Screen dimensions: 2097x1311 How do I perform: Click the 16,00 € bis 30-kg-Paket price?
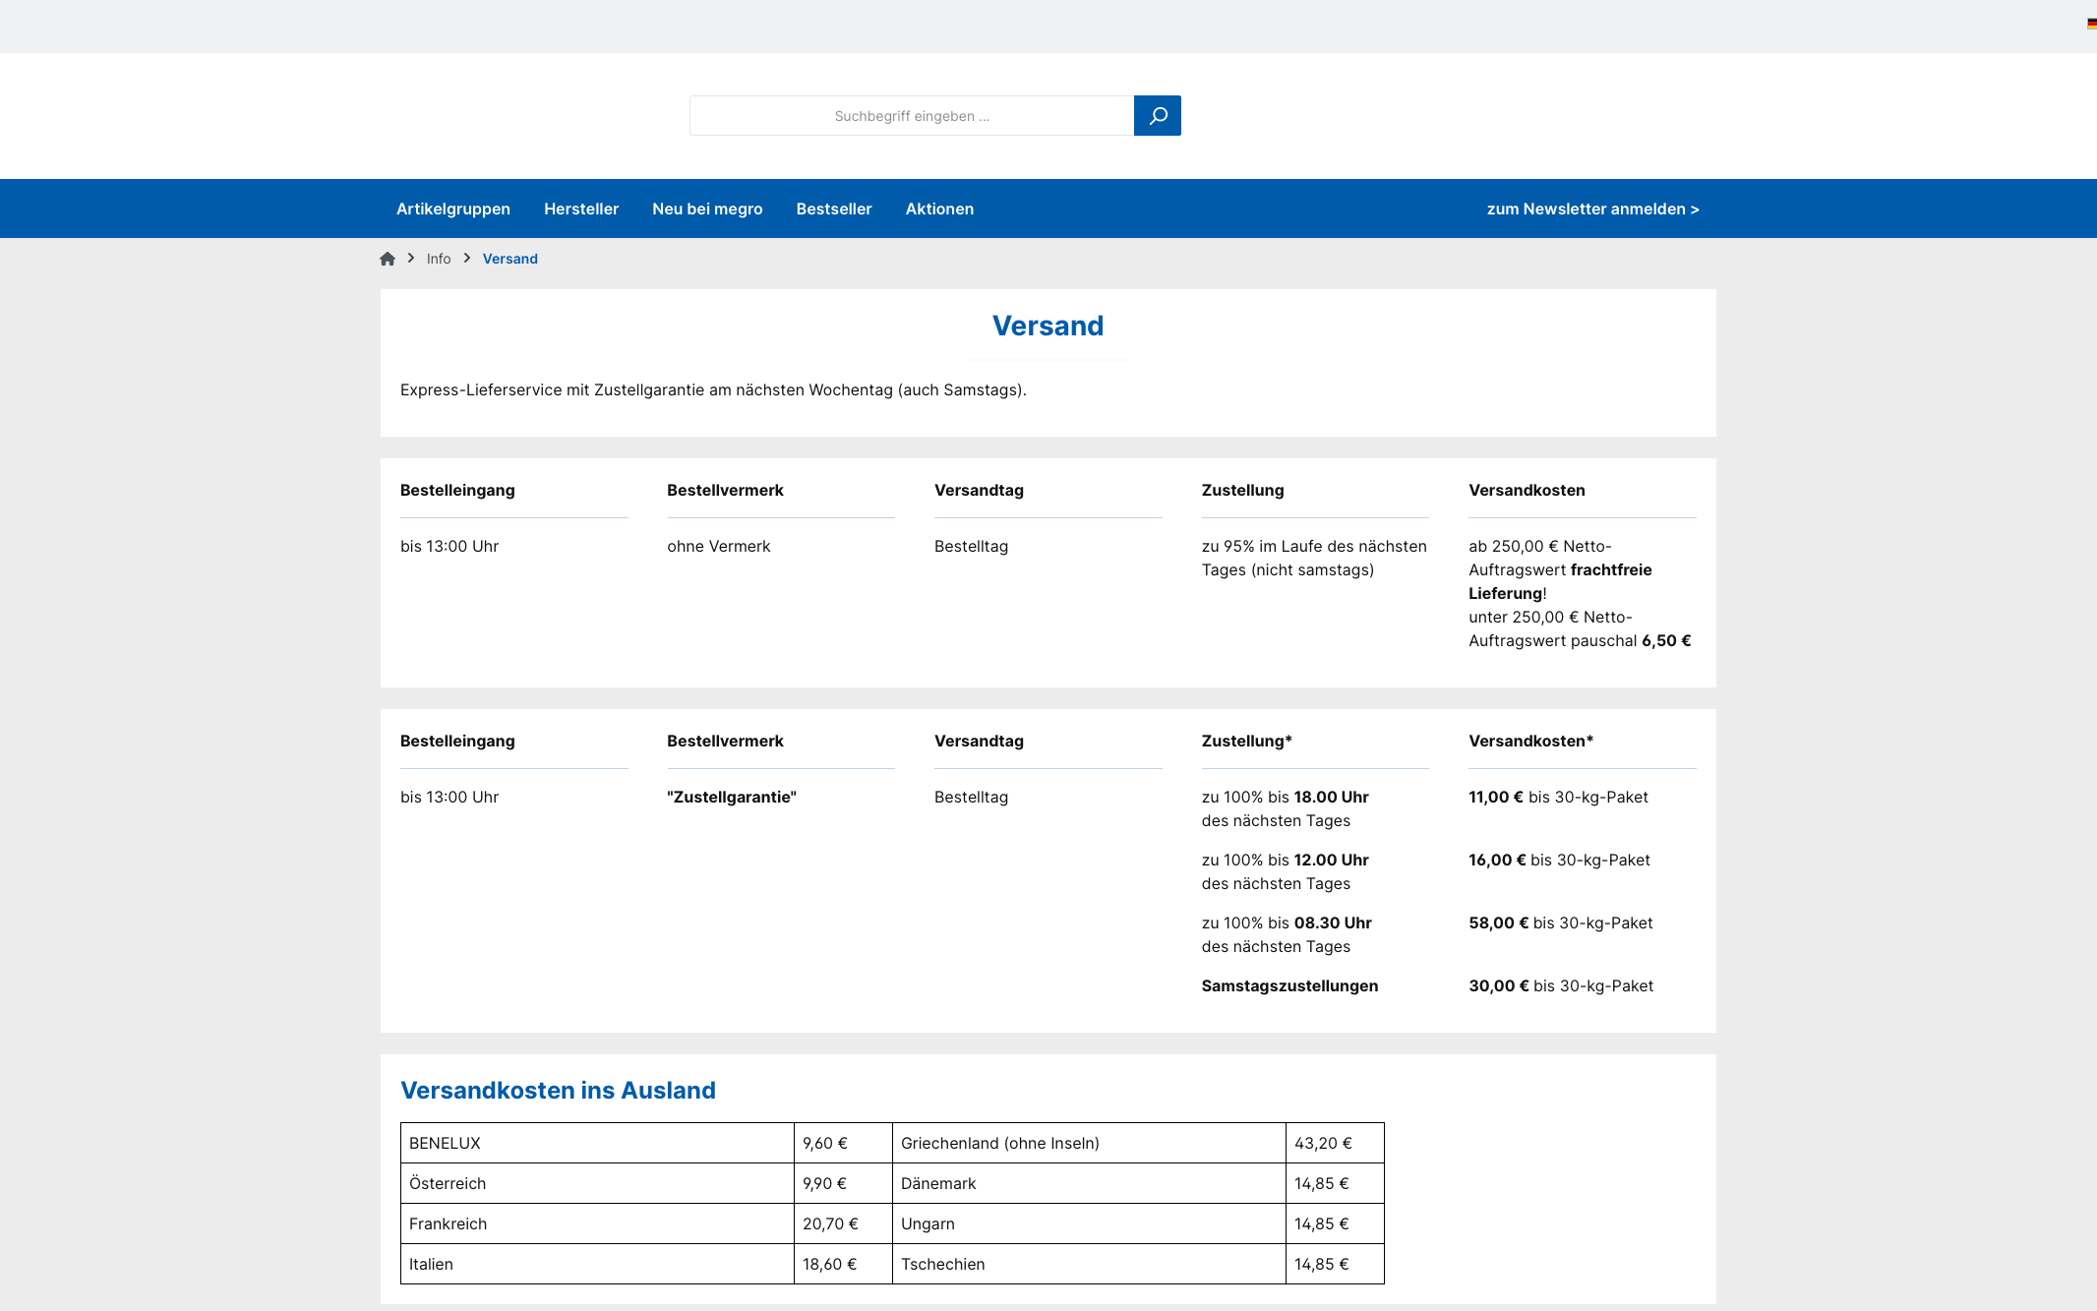(x=1560, y=861)
